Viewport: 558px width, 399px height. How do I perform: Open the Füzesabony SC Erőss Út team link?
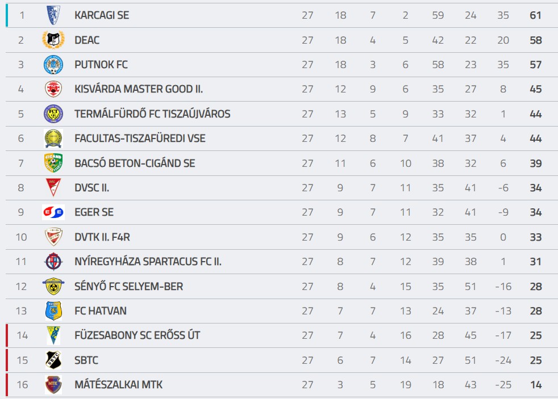137,335
